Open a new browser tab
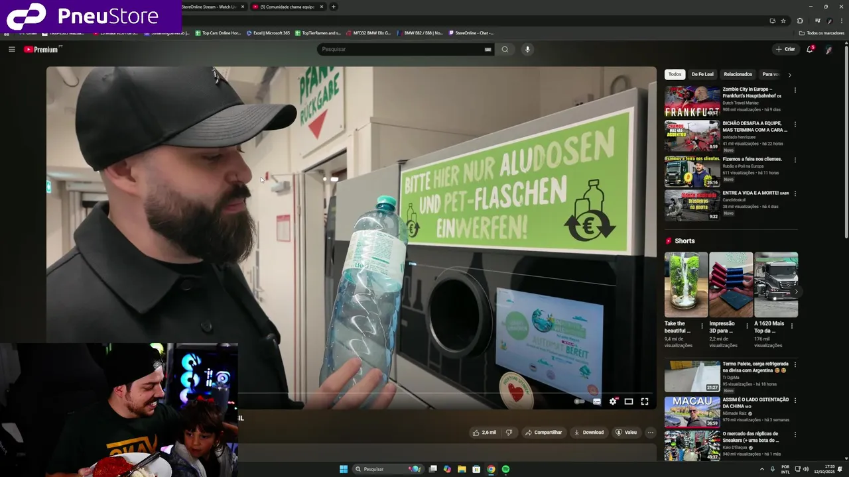 tap(334, 7)
